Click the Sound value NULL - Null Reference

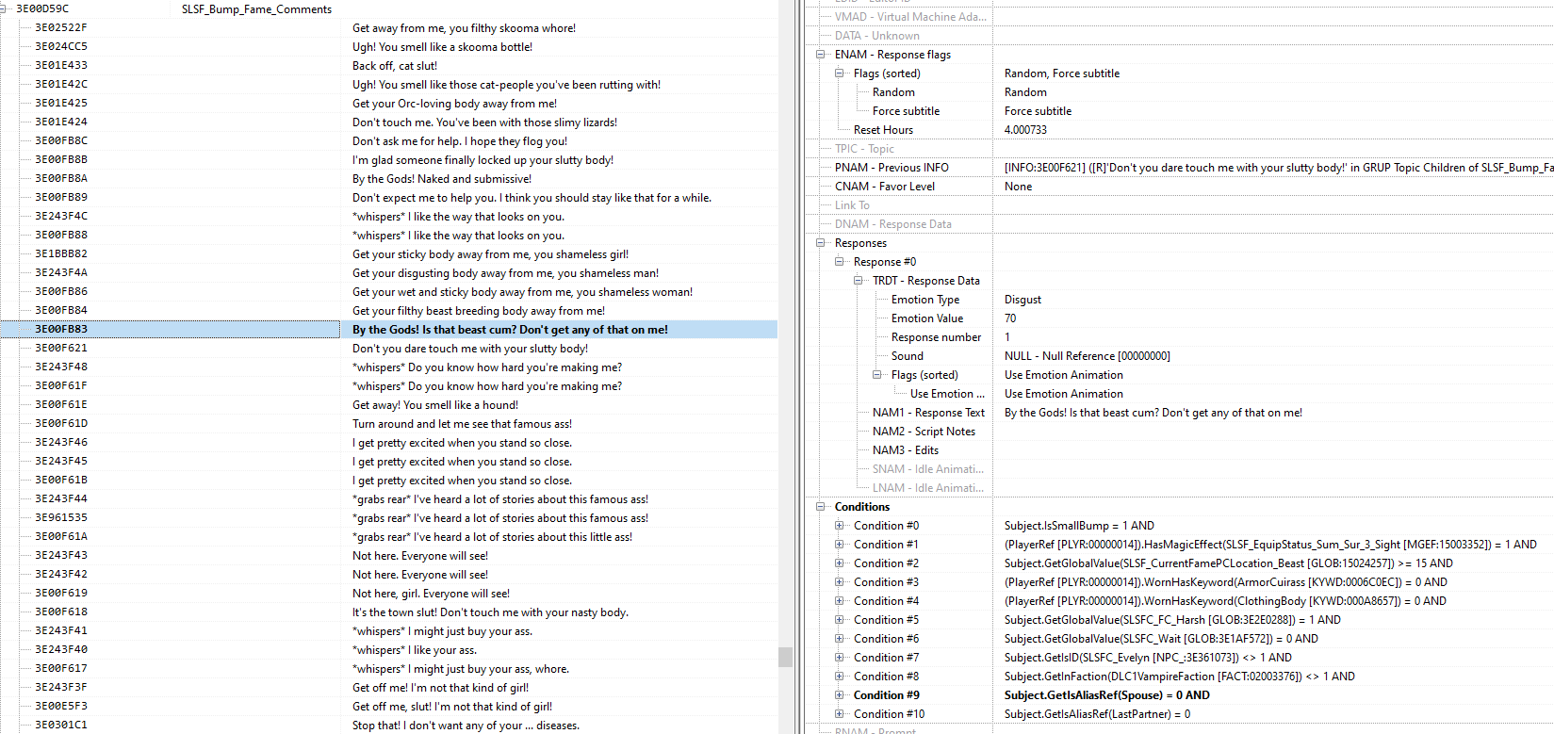click(x=1087, y=356)
